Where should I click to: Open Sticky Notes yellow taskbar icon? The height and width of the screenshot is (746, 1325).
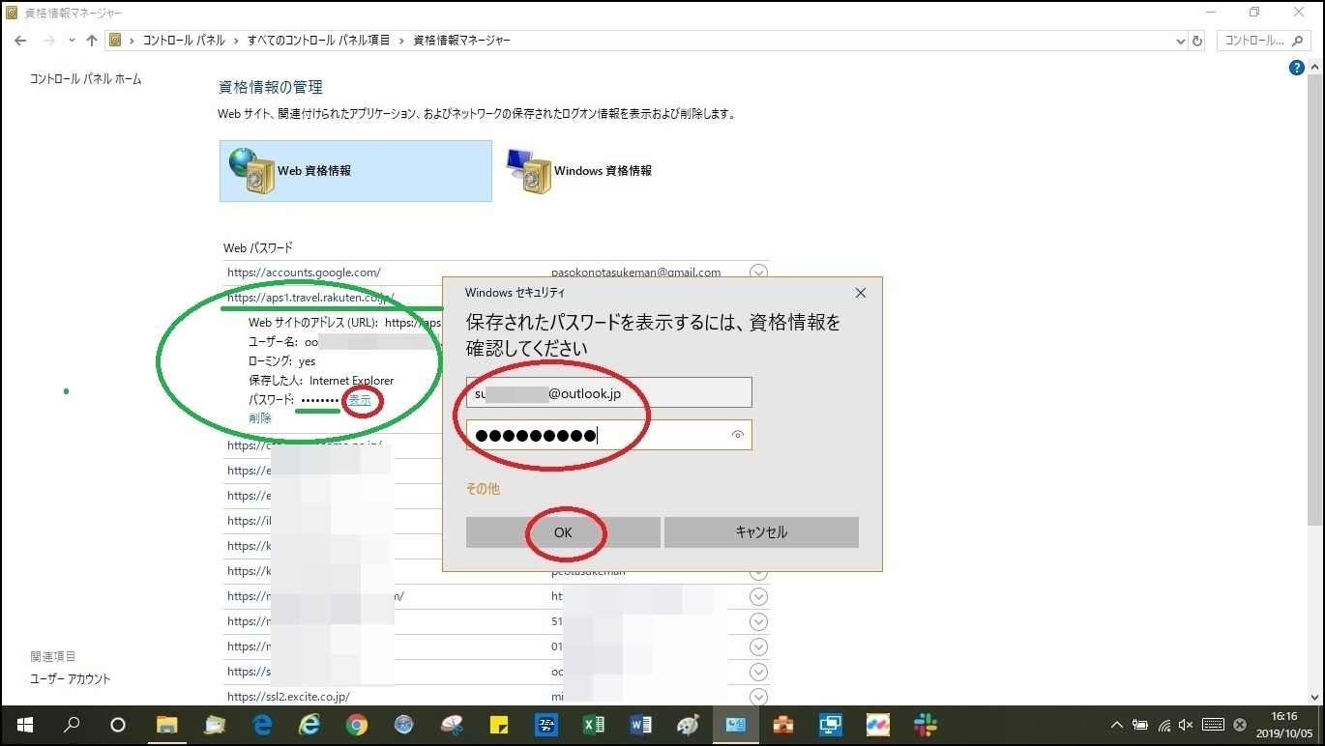pos(499,725)
